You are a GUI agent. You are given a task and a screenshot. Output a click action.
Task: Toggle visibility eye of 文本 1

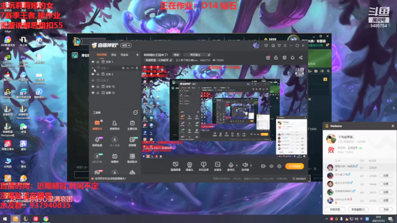pyautogui.click(x=93, y=61)
